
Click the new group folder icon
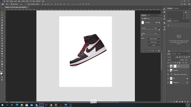pos(182,102)
